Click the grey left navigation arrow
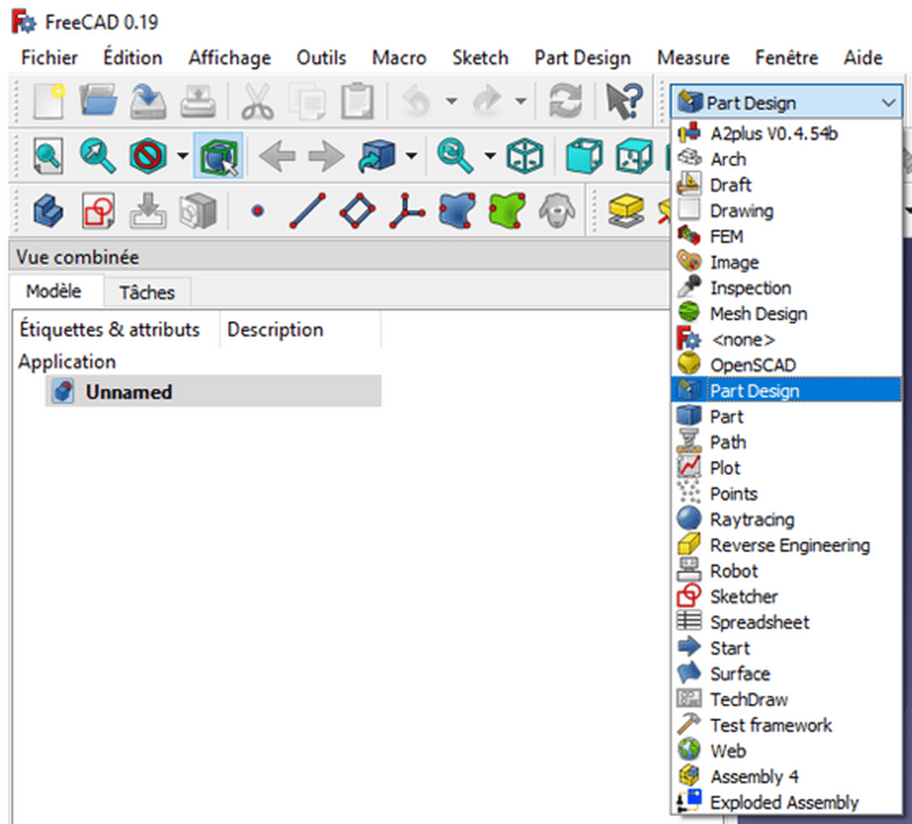 pyautogui.click(x=276, y=156)
